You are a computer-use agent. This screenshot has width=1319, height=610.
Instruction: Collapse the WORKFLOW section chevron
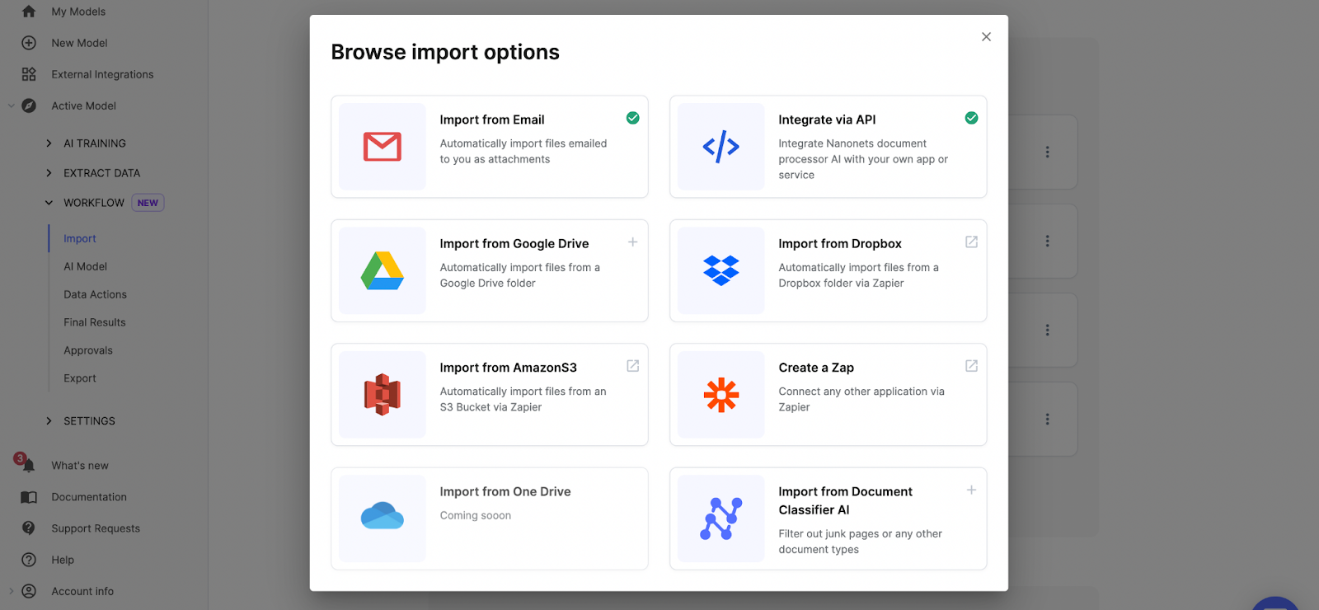49,203
